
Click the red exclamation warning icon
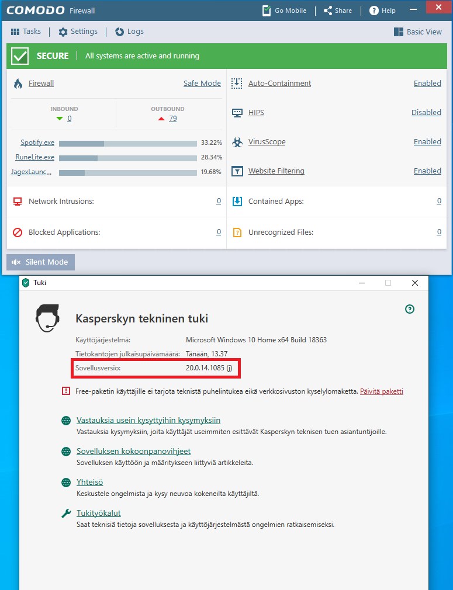click(x=66, y=391)
